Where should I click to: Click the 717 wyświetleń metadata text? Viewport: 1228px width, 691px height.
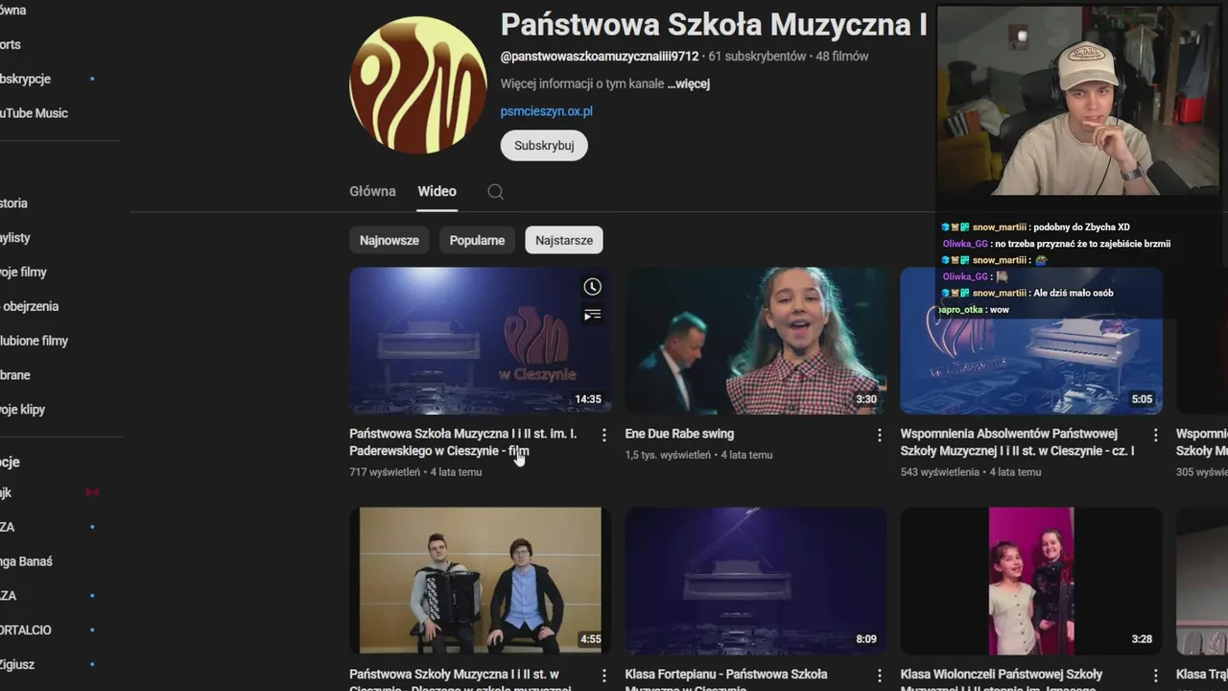(x=385, y=472)
